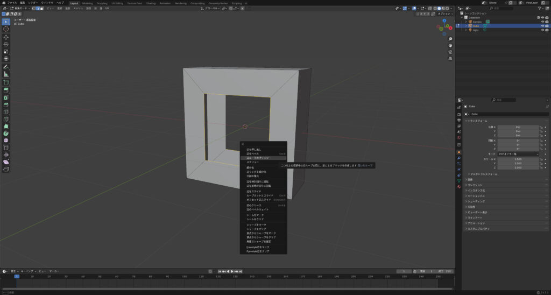Choose Bridge Edge Loops in context menu
This screenshot has height=295, width=551.
point(263,158)
